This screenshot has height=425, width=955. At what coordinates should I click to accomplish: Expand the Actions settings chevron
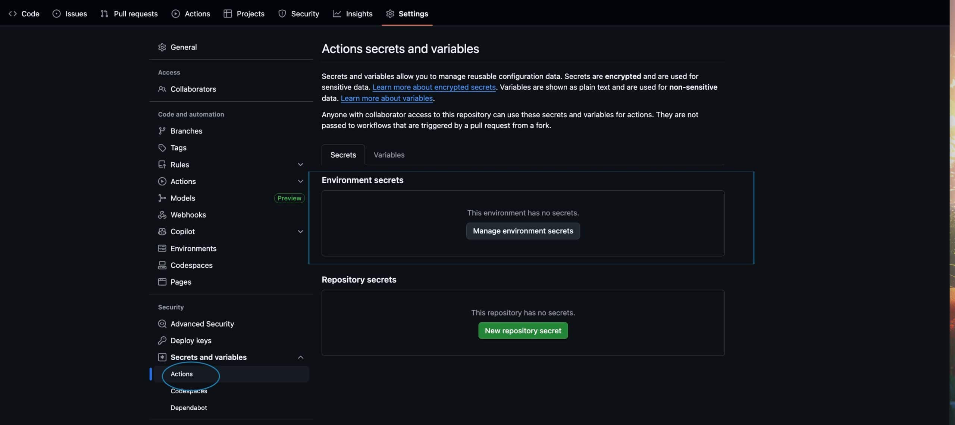(300, 181)
